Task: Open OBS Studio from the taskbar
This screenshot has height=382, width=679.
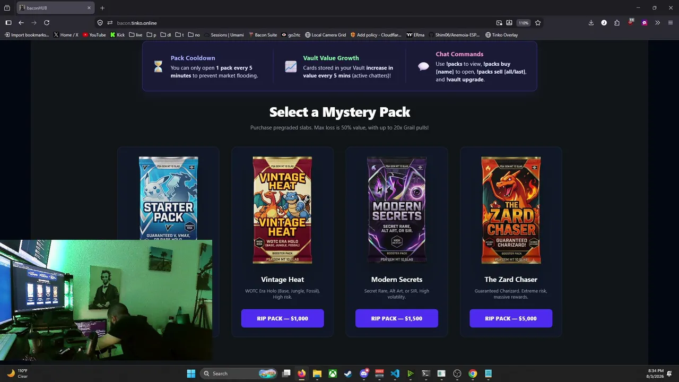Action: [457, 374]
